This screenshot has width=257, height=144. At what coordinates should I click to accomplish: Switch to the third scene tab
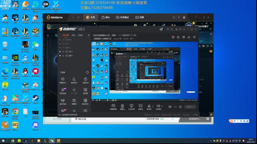point(80,35)
